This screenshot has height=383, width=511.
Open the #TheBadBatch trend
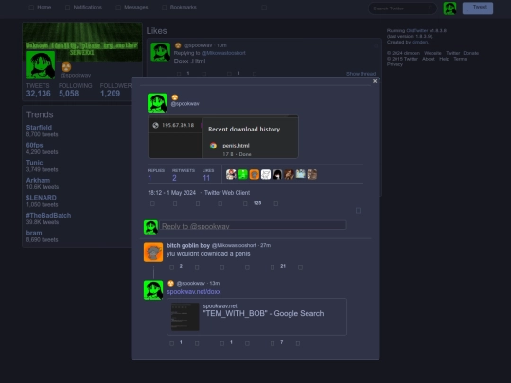[48, 216]
